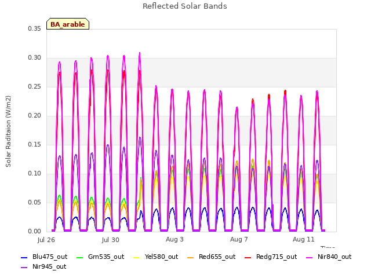Click the 0.15 y-axis tick label

click(x=35, y=145)
